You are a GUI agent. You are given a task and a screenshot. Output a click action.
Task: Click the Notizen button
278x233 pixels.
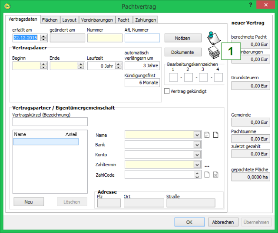(x=182, y=38)
